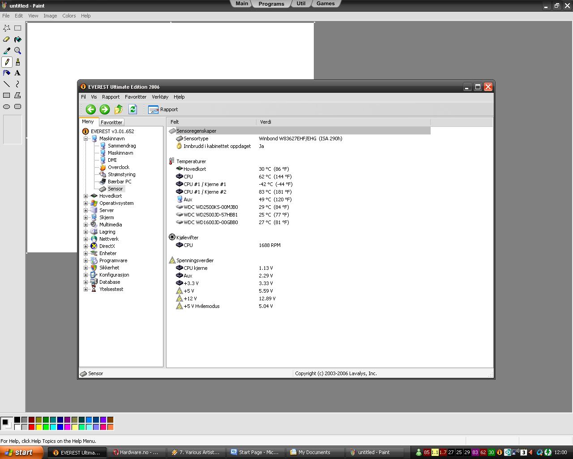Click the Rapport report button in toolbar
The image size is (573, 459).
tap(163, 109)
